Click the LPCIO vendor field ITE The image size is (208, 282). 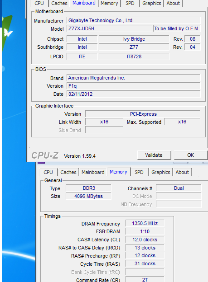pos(82,56)
